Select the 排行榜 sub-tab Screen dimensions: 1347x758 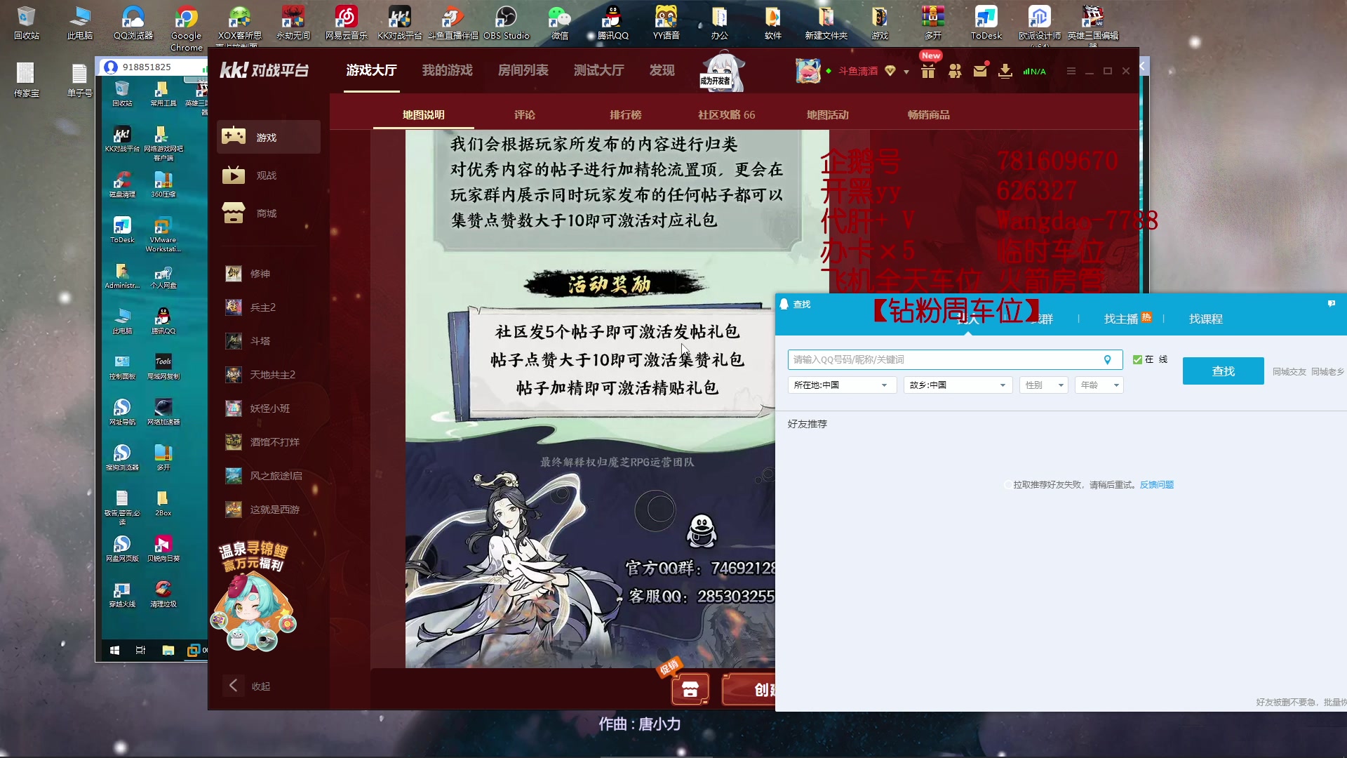625,114
